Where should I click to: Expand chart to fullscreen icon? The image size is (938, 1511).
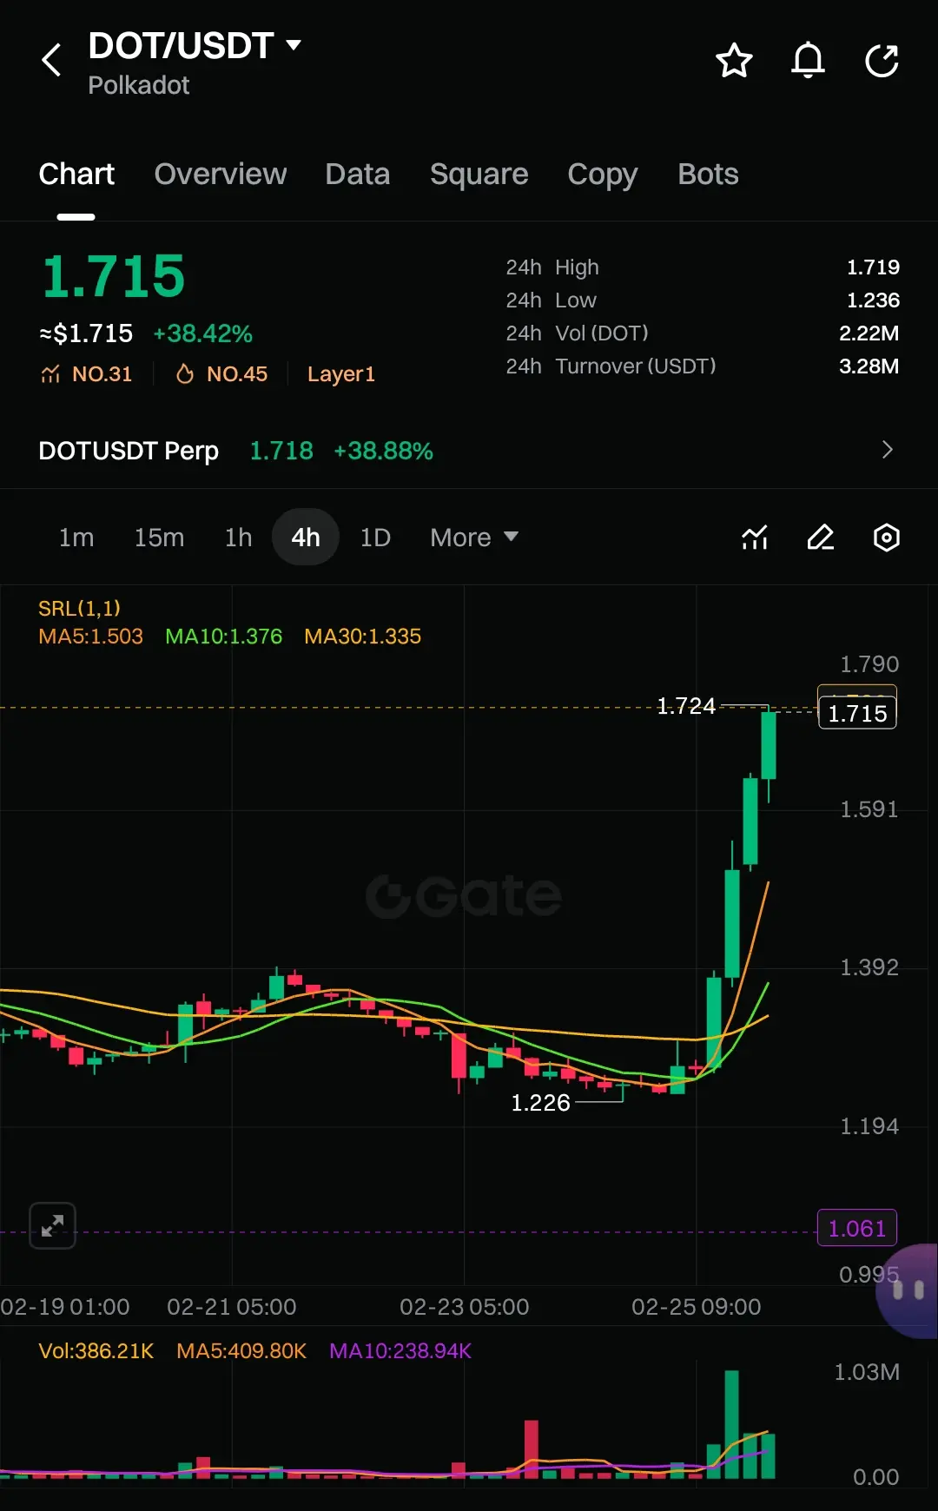tap(52, 1225)
